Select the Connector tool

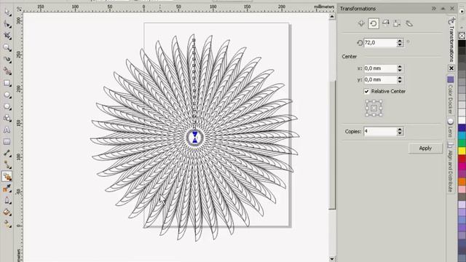[x=7, y=165]
